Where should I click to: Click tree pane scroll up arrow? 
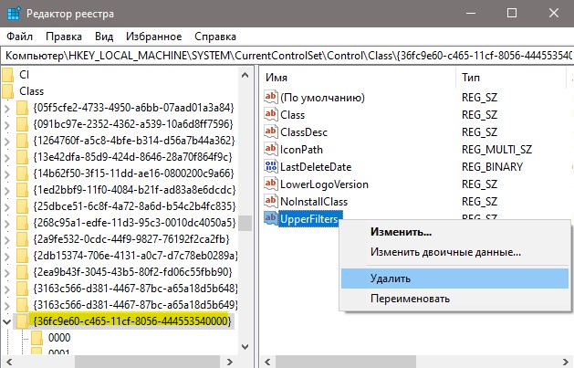245,75
